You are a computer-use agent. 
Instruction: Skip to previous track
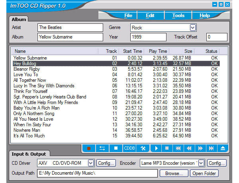click(178, 148)
